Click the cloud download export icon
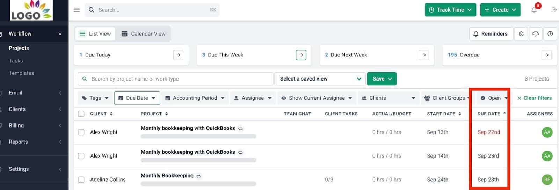559x190 pixels. pyautogui.click(x=536, y=34)
